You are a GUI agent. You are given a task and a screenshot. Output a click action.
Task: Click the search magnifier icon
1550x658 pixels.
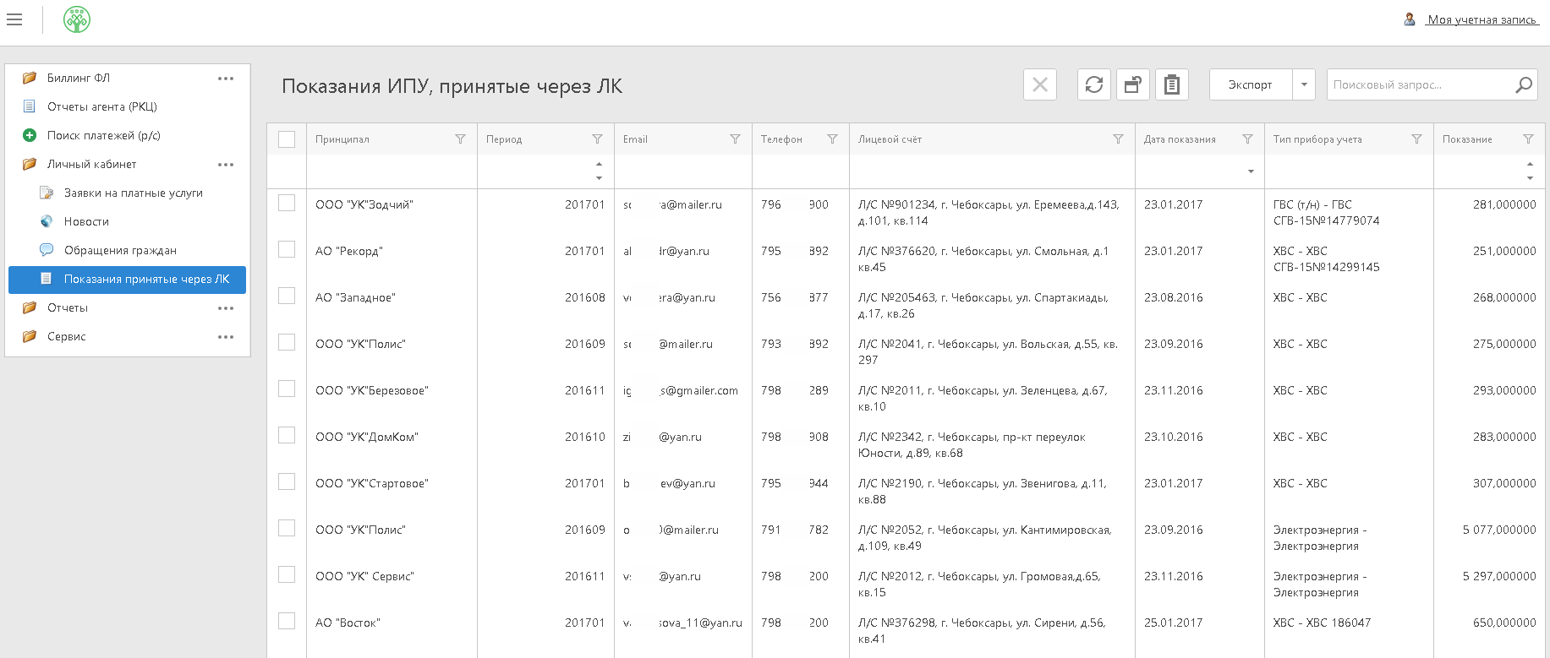coord(1523,84)
